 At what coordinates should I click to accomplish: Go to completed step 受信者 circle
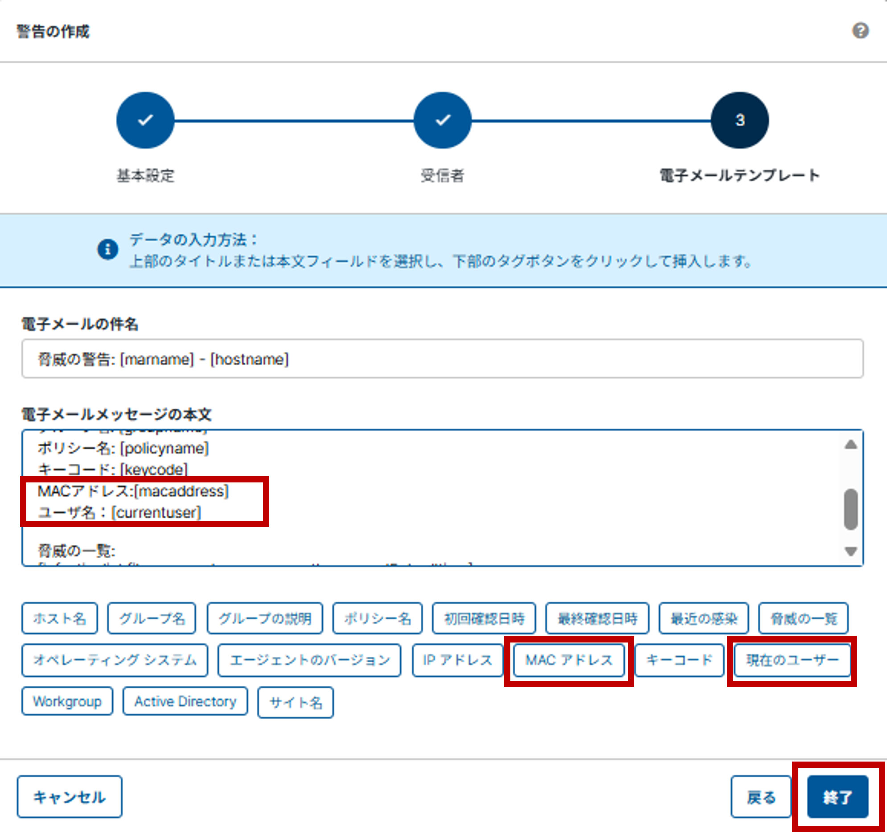coord(442,120)
